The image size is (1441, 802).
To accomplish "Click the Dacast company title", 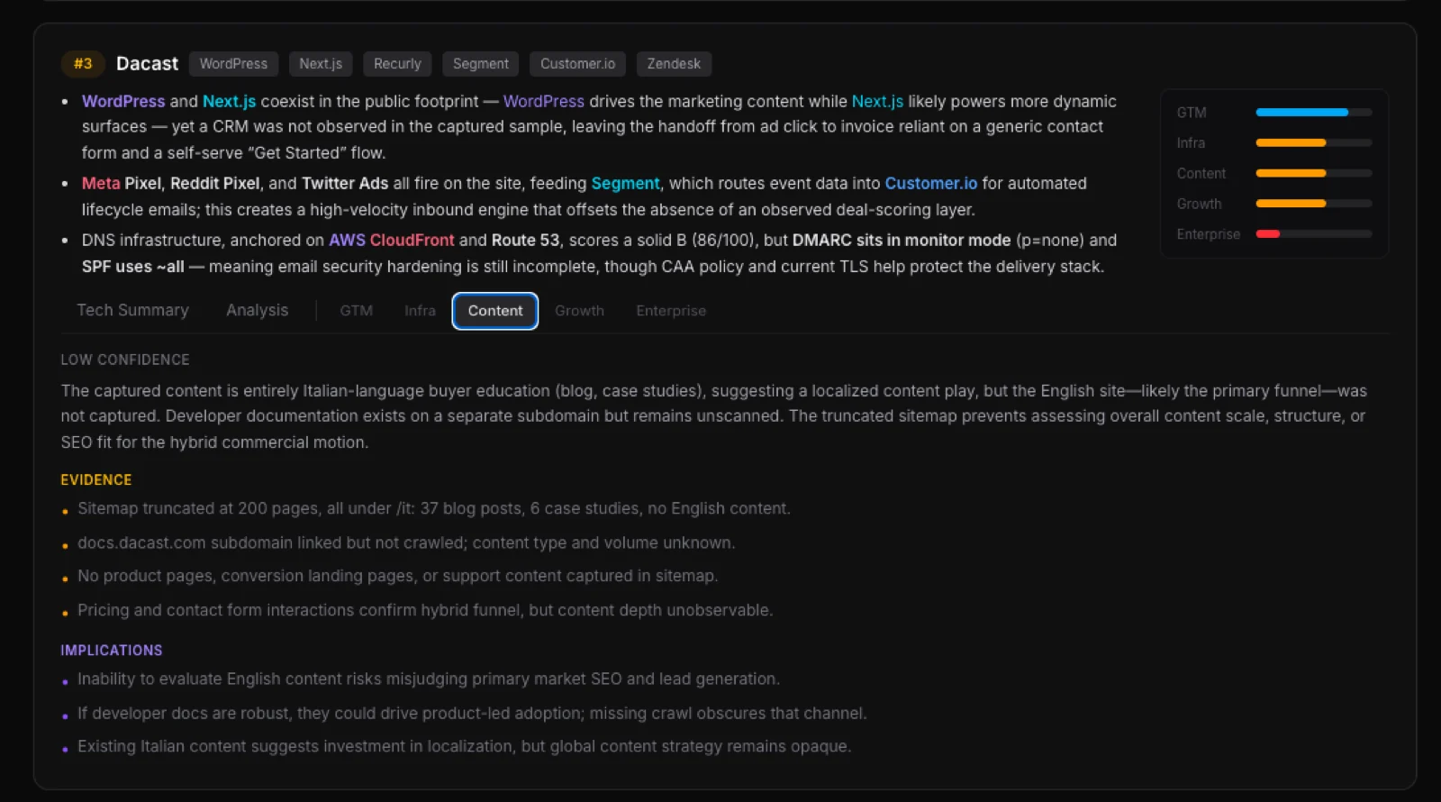I will click(x=147, y=64).
